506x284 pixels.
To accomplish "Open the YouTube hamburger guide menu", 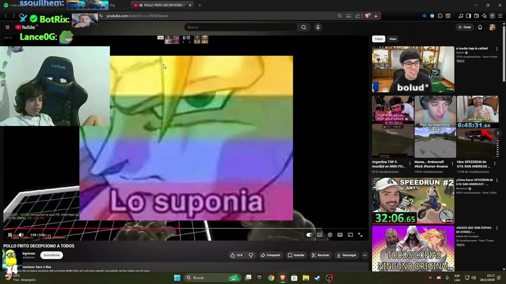I will pos(7,27).
